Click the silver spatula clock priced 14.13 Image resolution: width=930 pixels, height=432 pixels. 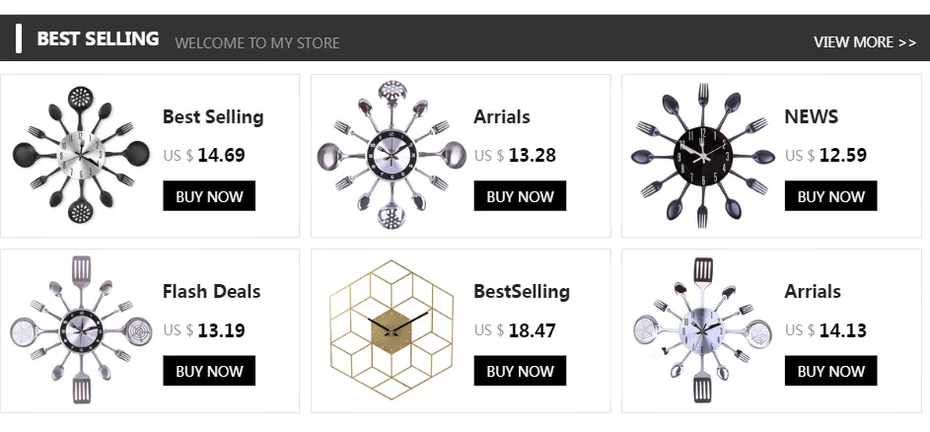tap(702, 329)
